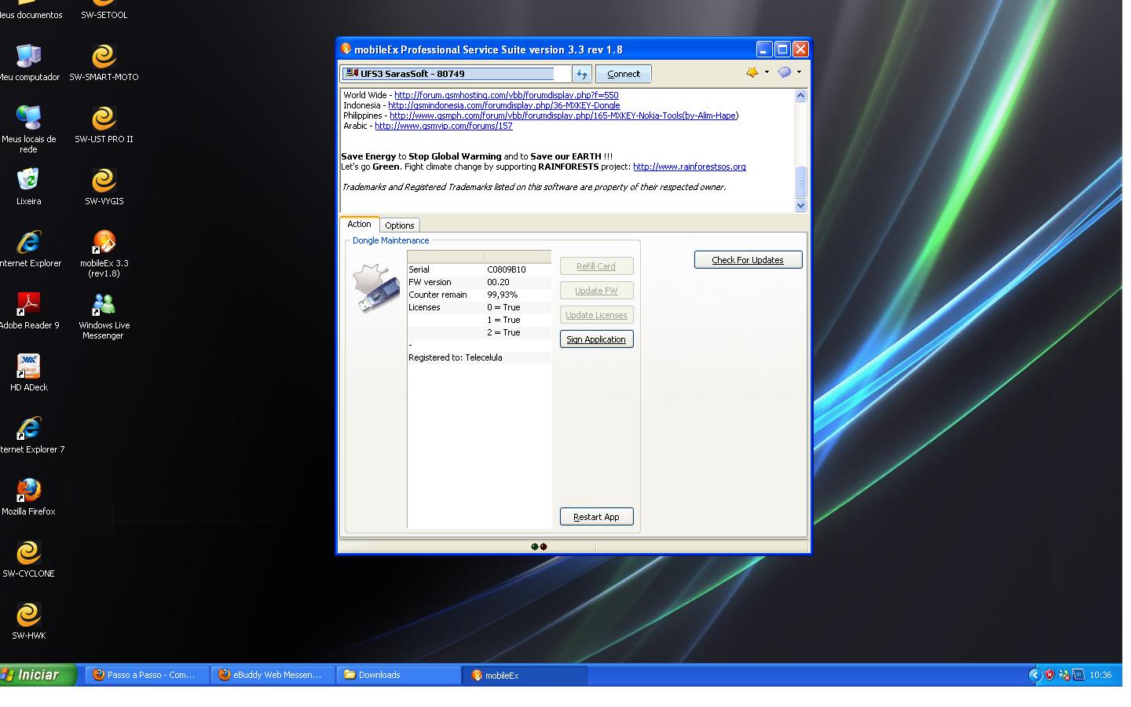
Task: Click the yellow star favorites icon
Action: point(752,72)
